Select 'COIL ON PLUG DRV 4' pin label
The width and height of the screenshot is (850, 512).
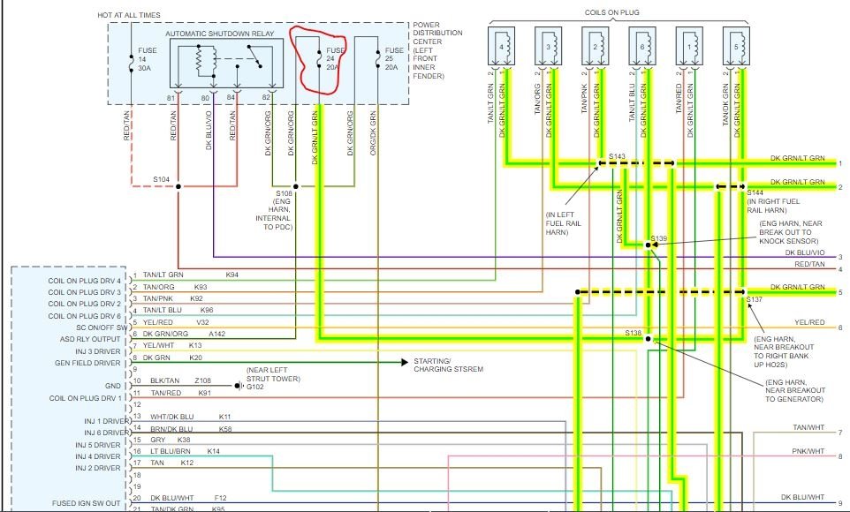85,281
